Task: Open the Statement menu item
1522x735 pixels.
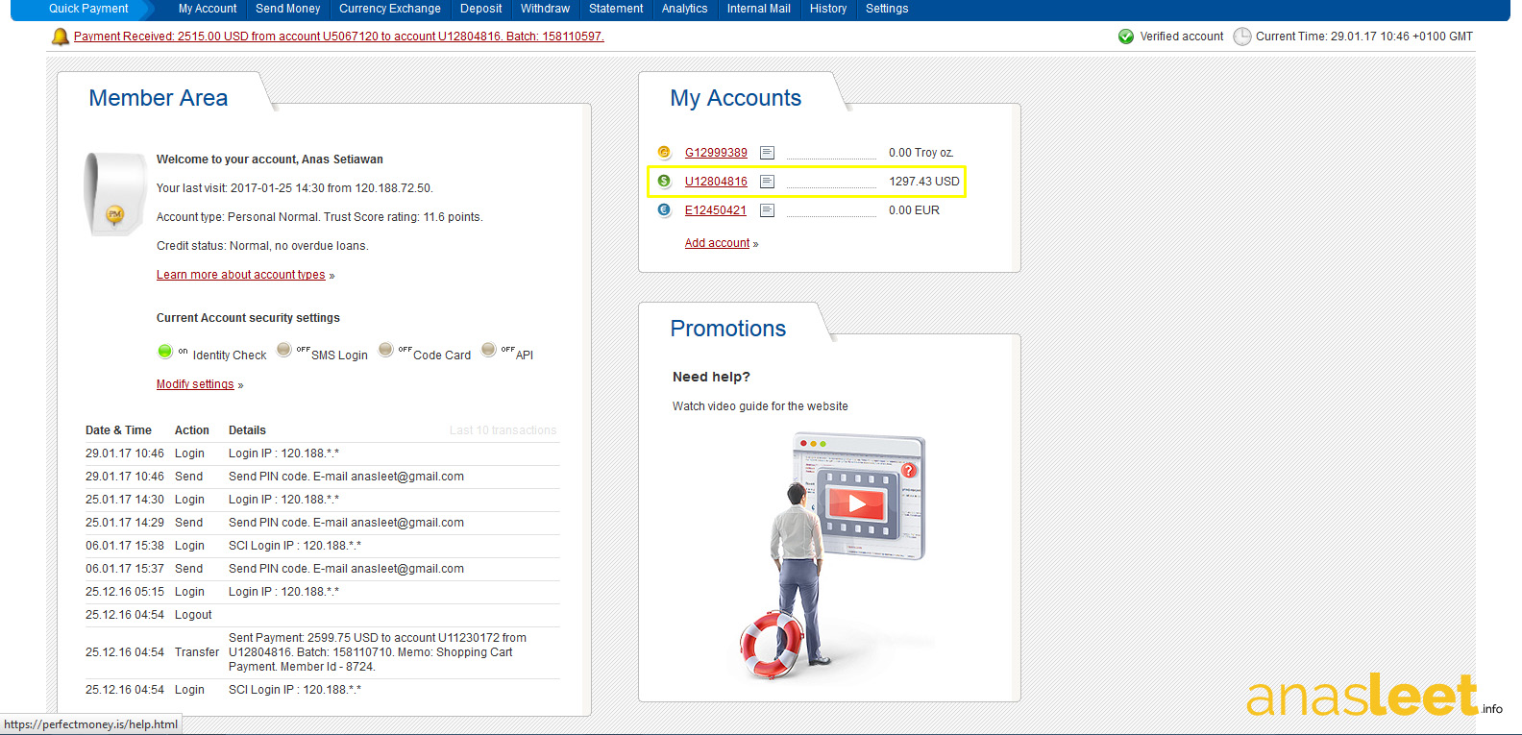Action: 616,9
